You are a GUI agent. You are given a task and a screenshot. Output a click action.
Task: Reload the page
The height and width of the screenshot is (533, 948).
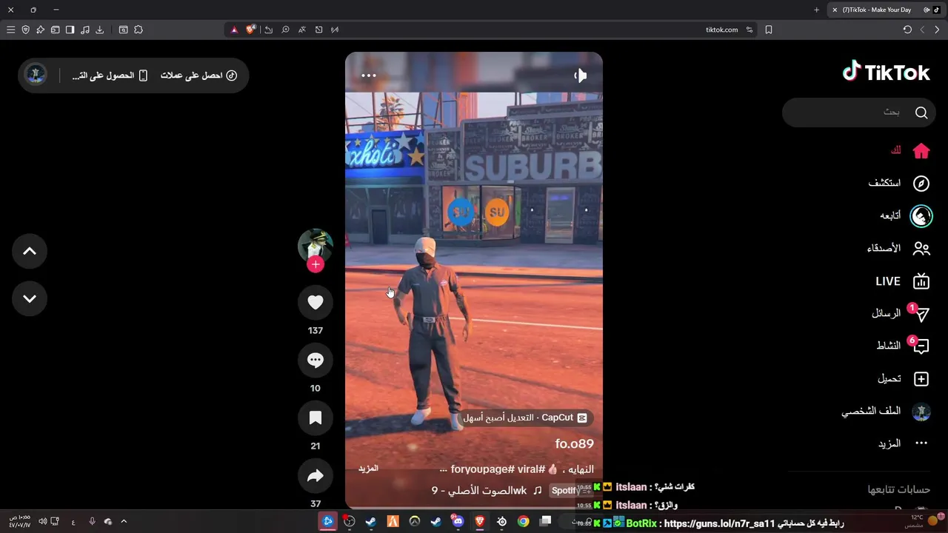(x=907, y=30)
